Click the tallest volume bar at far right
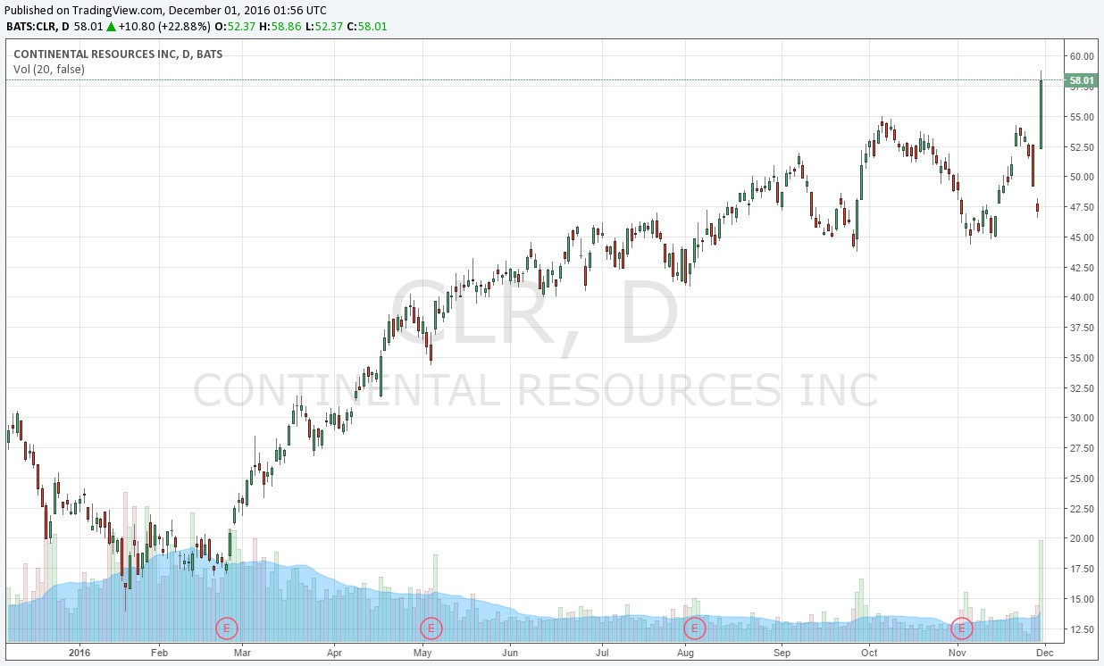Screen dimensions: 1104x666 pyautogui.click(x=1041, y=589)
